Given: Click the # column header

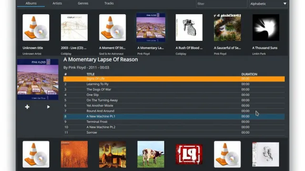Looking at the screenshot, I should [x=66, y=74].
